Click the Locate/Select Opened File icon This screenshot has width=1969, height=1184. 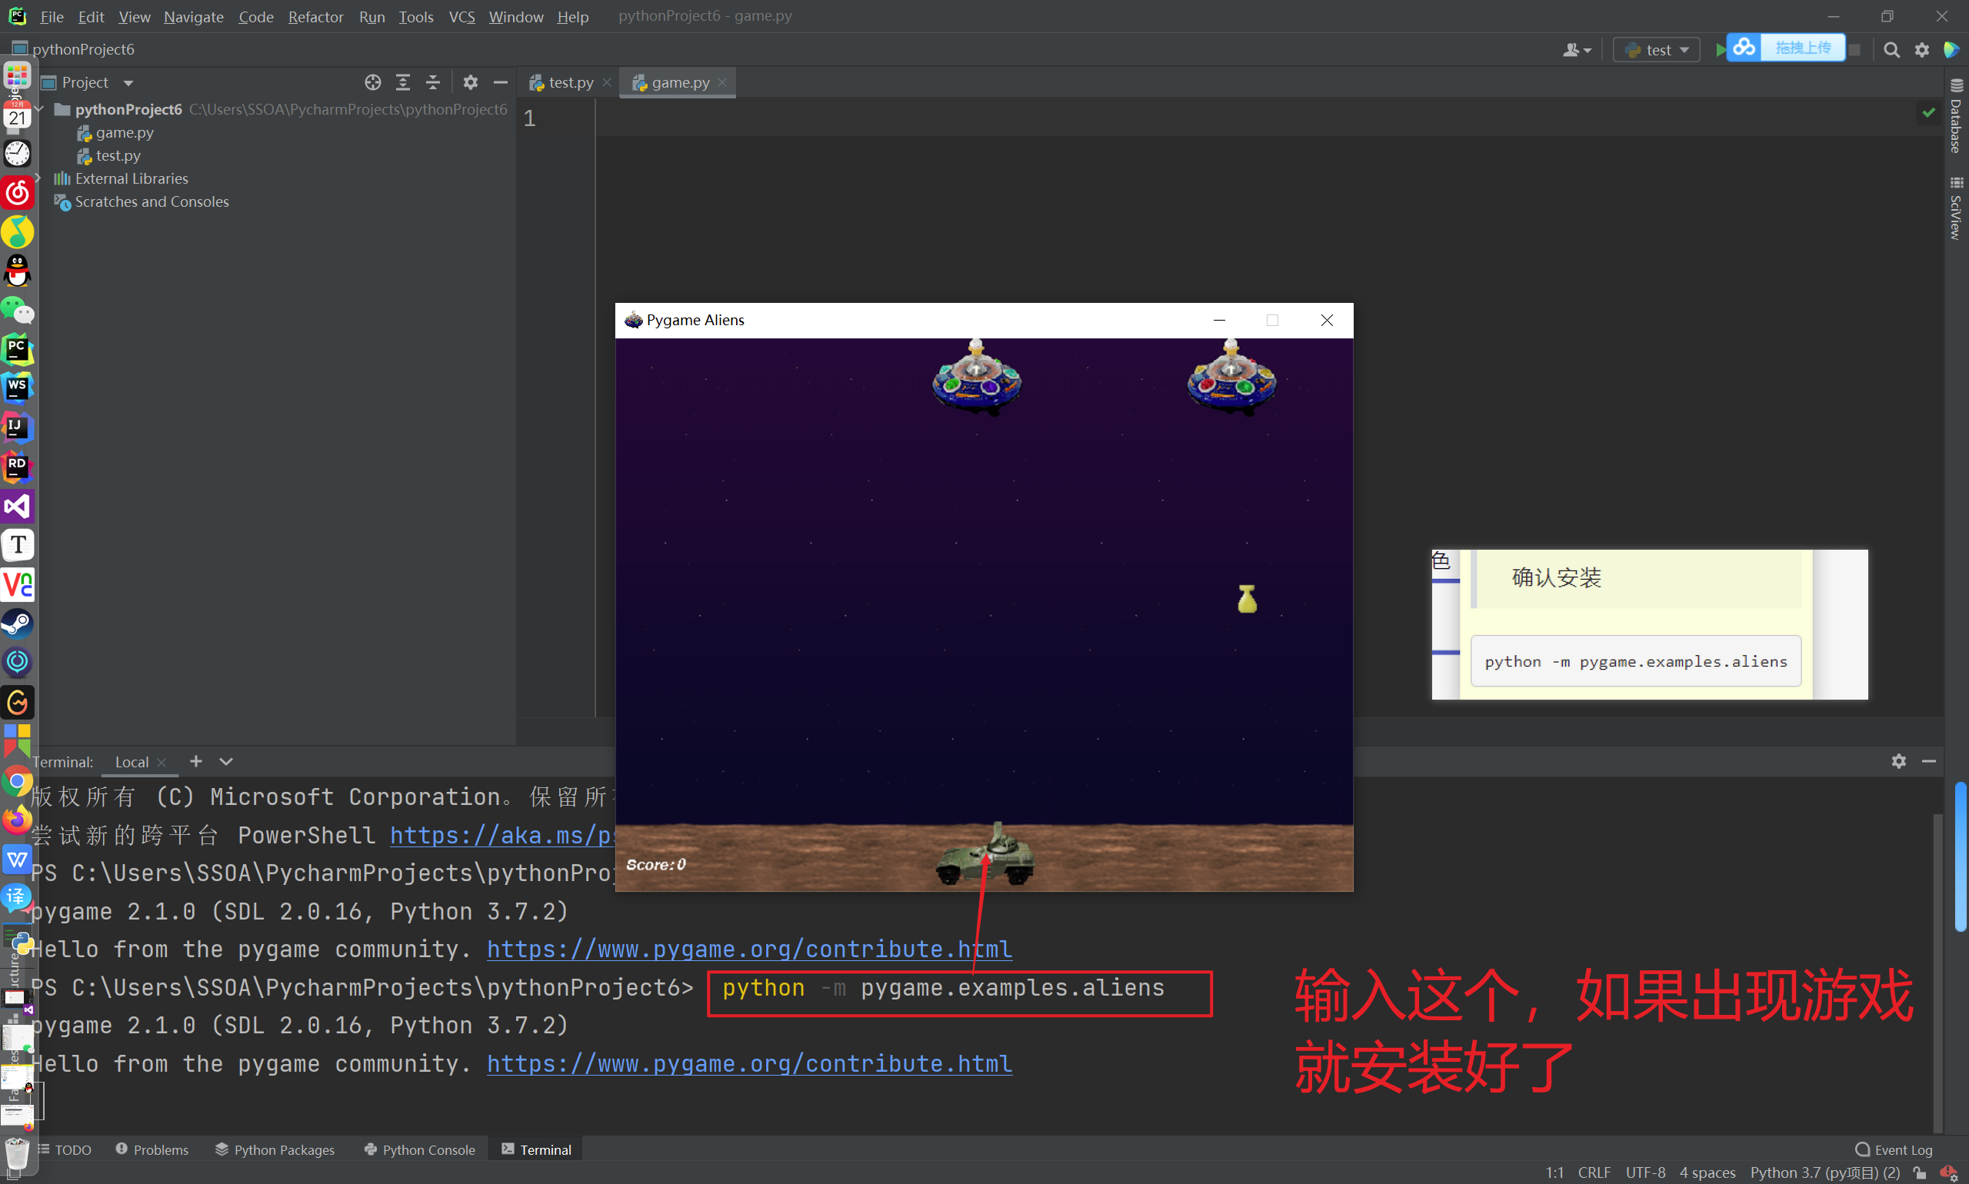coord(373,82)
